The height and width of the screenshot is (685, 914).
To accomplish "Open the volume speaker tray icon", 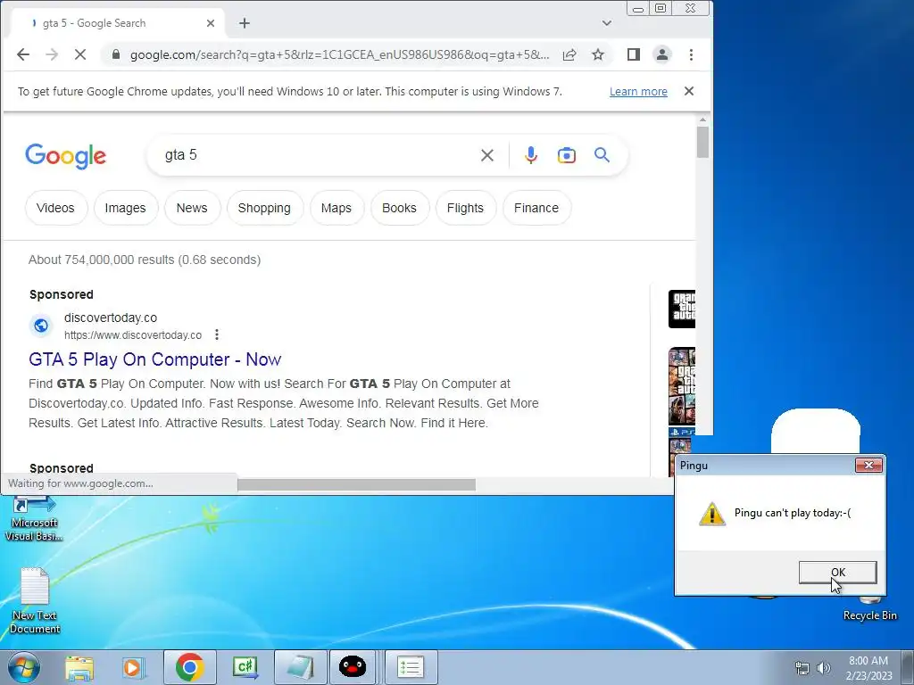I will (x=824, y=668).
